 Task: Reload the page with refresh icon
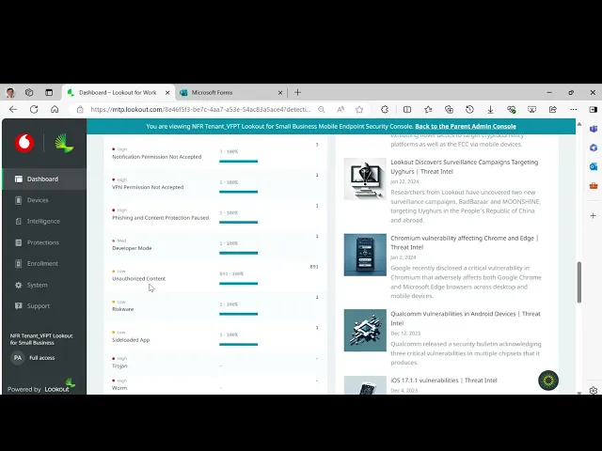pyautogui.click(x=34, y=109)
